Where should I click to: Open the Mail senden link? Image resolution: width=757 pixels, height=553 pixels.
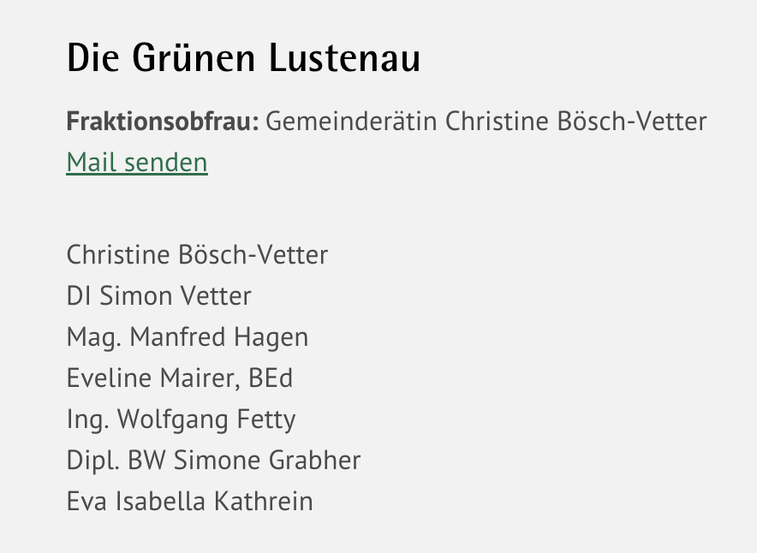[137, 162]
